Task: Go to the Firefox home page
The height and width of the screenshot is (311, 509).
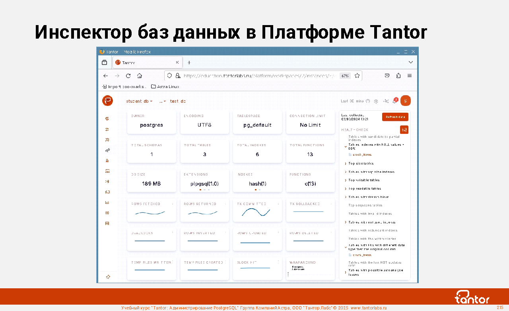Action: pos(140,76)
